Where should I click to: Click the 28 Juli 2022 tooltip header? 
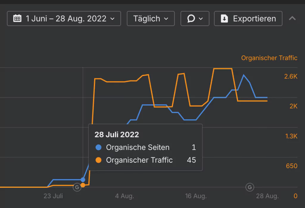pos(117,135)
